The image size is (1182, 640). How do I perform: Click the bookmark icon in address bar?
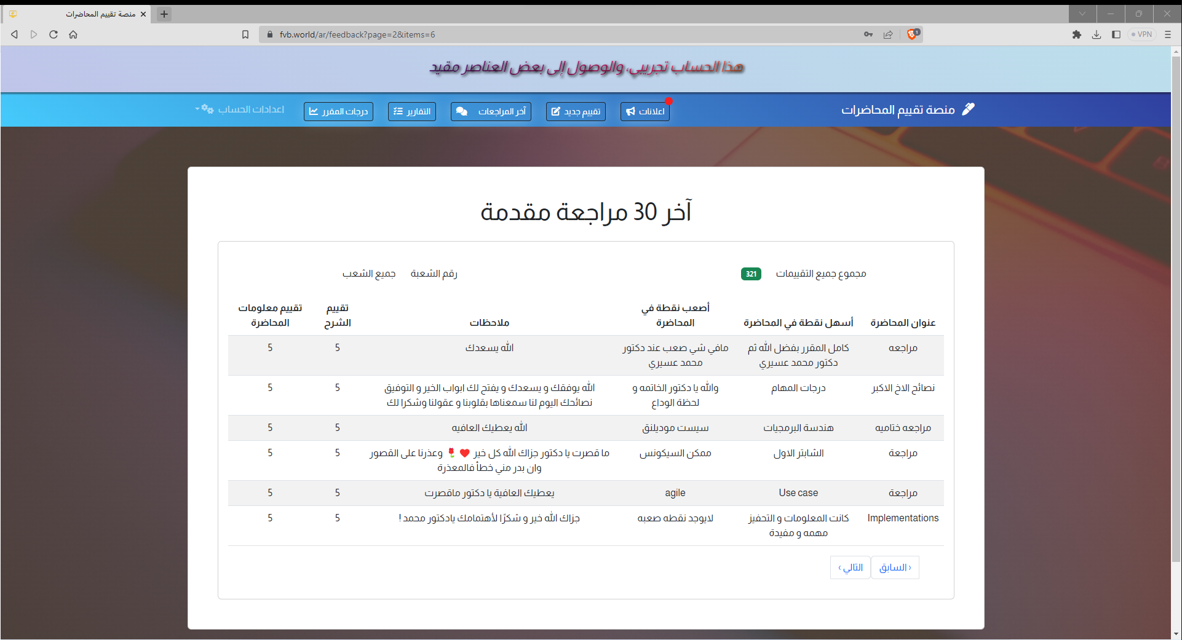[245, 34]
